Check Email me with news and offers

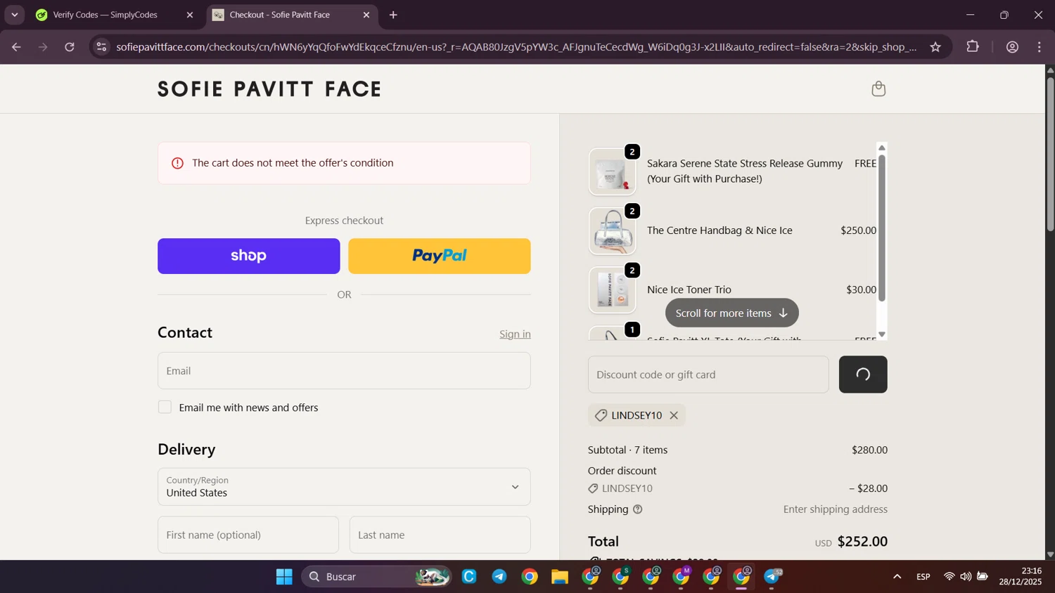tap(165, 408)
